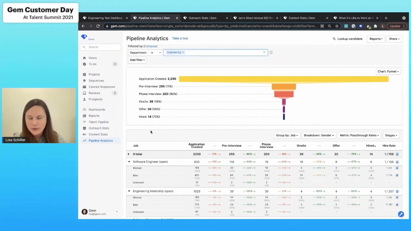411x231 pixels.
Task: Open the Share dropdown
Action: 394,39
